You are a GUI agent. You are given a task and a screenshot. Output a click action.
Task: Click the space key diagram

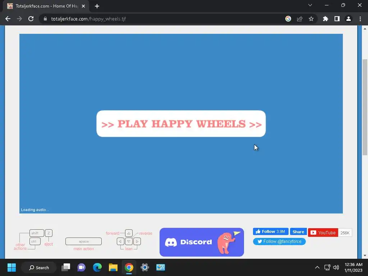coord(83,241)
